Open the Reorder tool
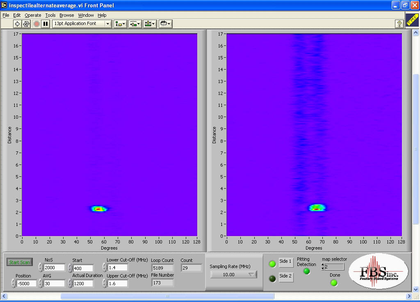 pyautogui.click(x=165, y=24)
